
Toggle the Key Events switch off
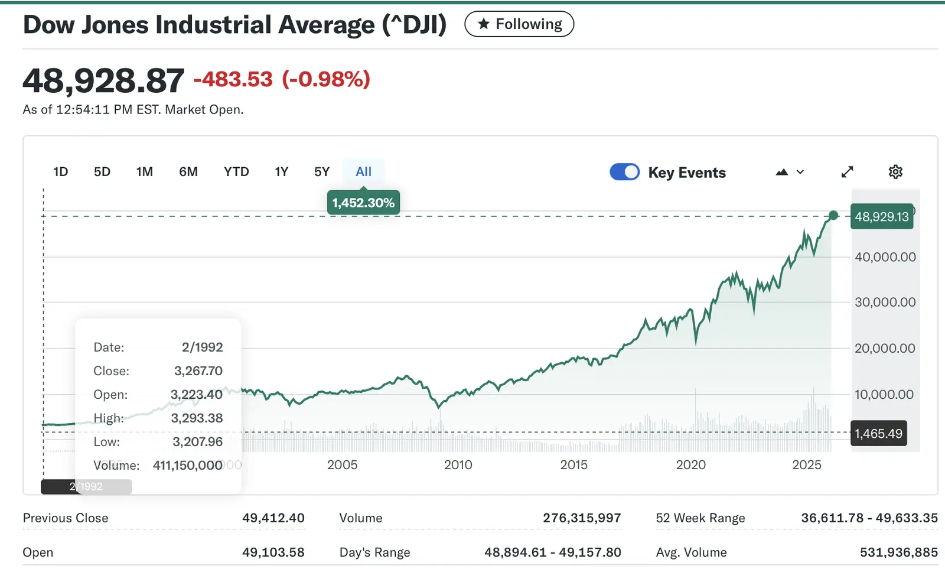coord(624,172)
